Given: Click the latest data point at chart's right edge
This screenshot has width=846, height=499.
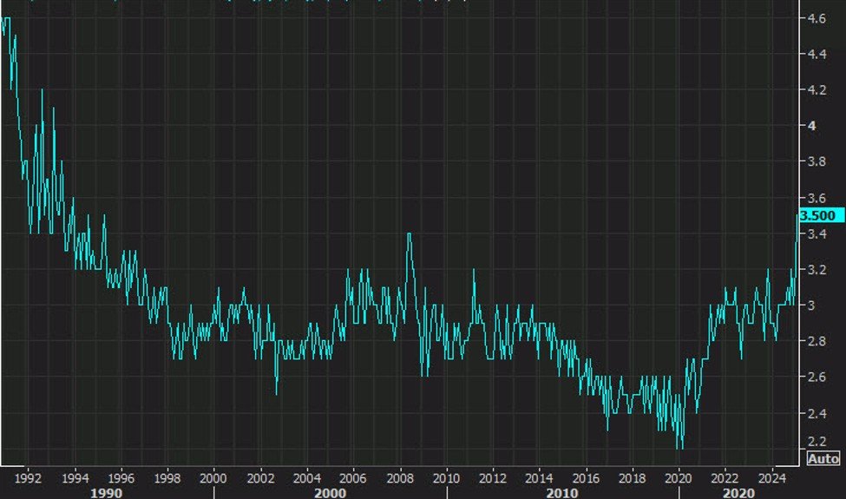Looking at the screenshot, I should [x=797, y=216].
